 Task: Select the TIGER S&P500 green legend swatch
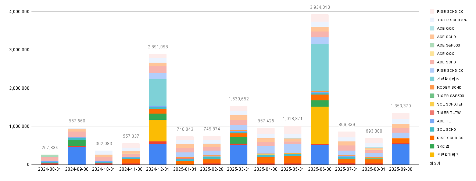[432, 96]
